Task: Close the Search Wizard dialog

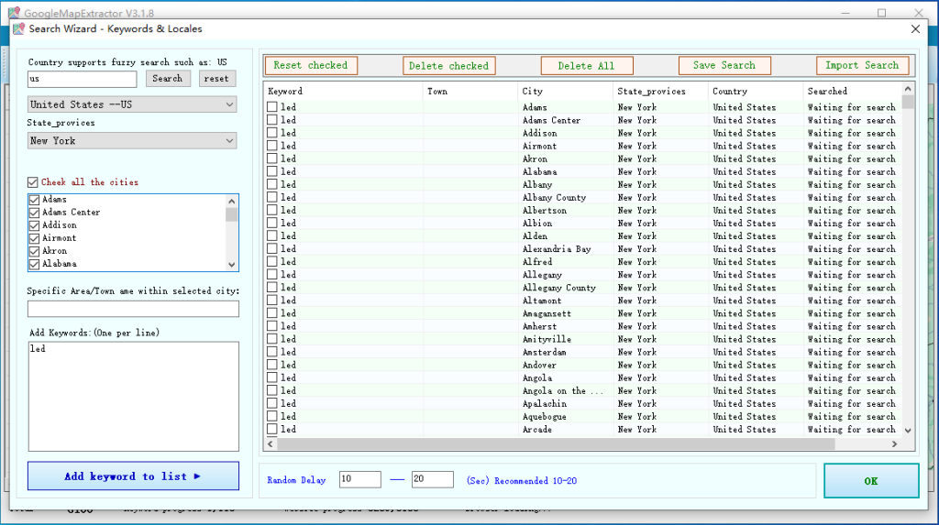Action: tap(914, 29)
